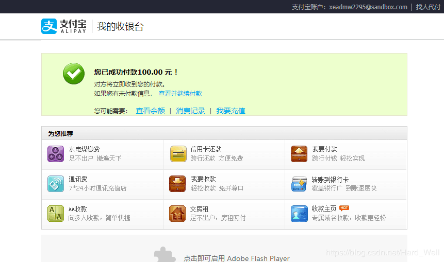
Task: Open the 收款主页 profile card icon
Action: tap(299, 214)
